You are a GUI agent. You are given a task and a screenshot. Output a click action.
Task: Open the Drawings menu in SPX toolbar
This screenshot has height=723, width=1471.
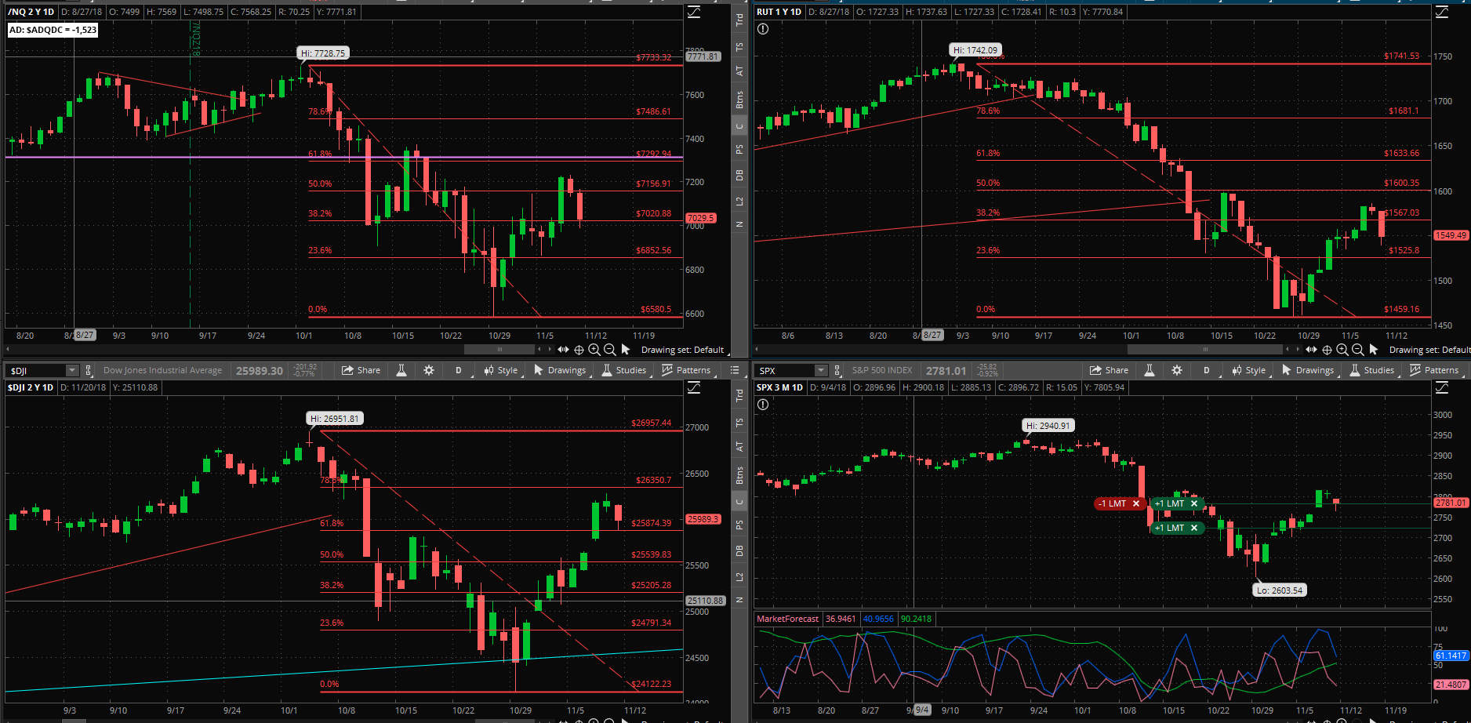coord(1308,370)
